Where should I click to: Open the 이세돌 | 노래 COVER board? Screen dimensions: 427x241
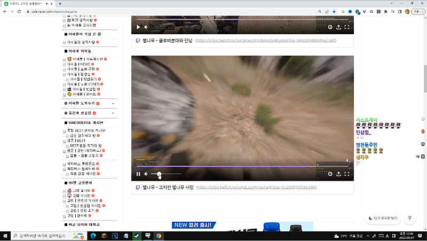point(83,84)
